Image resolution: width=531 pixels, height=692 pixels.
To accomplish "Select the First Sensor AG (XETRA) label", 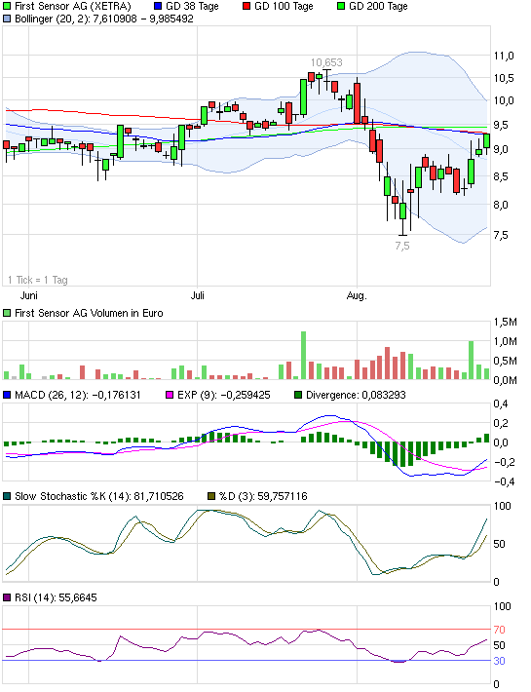I will coord(73,6).
